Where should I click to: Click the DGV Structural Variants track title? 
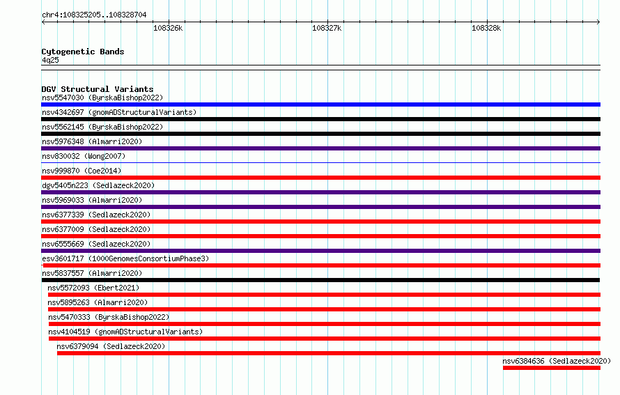tap(98, 89)
